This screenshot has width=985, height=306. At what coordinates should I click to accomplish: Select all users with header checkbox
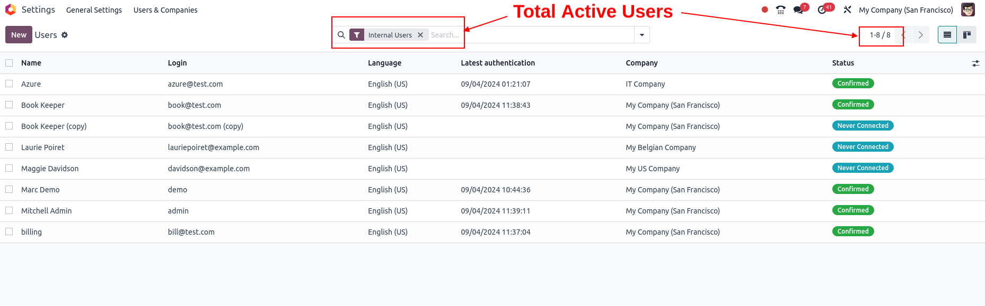click(9, 63)
